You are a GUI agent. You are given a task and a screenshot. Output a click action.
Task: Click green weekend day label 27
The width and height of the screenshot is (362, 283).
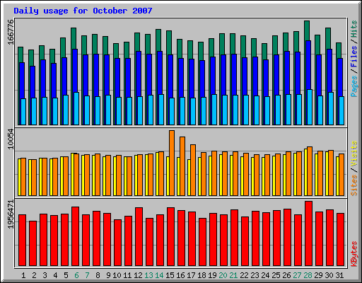click(x=297, y=275)
